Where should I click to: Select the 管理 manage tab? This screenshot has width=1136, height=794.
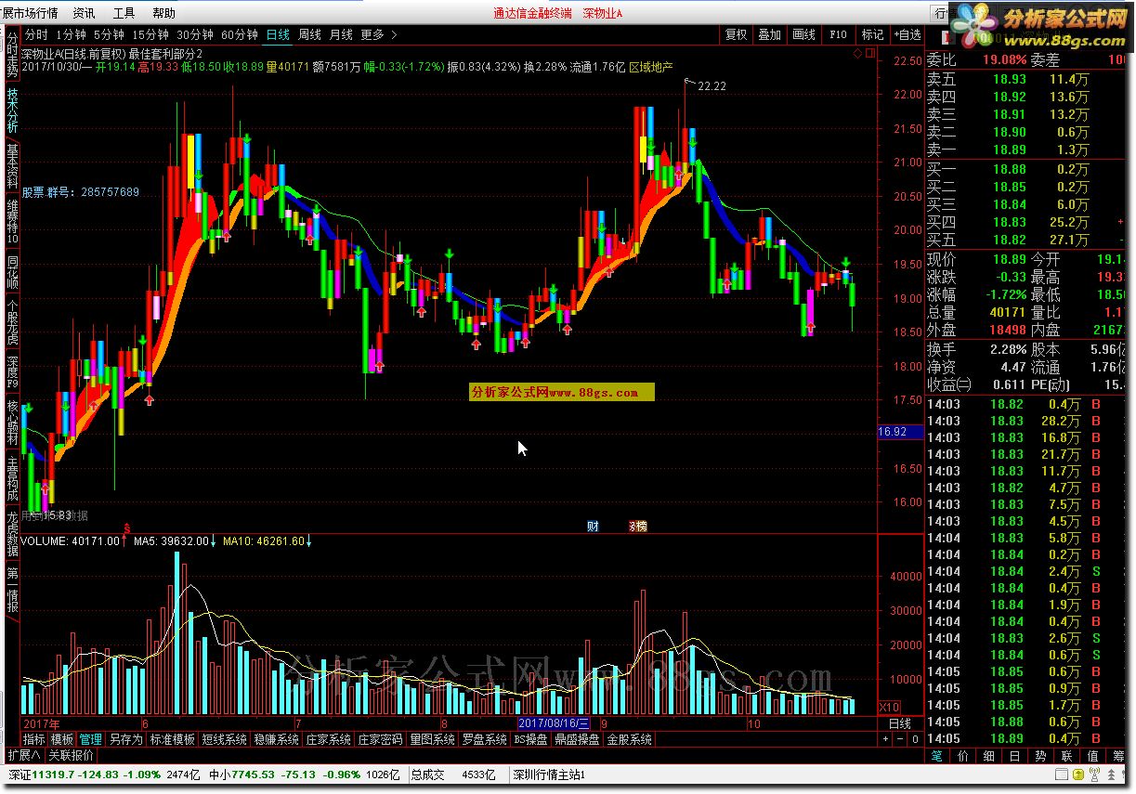pyautogui.click(x=90, y=740)
